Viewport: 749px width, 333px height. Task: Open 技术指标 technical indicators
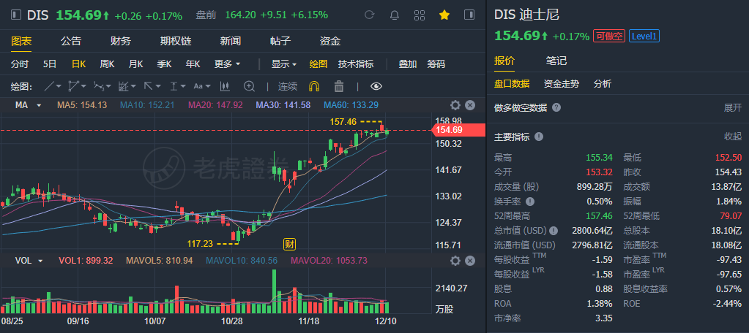click(x=356, y=64)
